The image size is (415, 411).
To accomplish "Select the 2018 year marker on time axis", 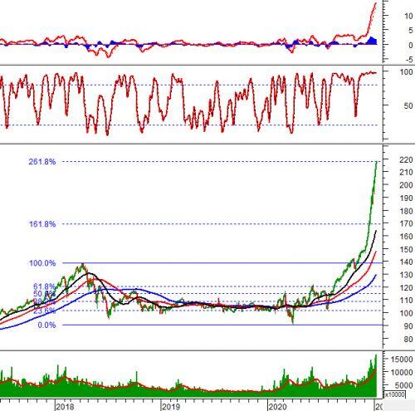I will (65, 407).
